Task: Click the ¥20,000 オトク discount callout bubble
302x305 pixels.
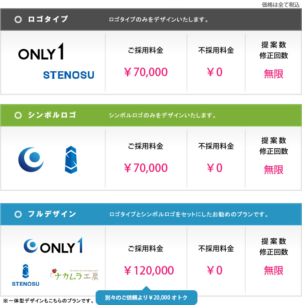Action: pyautogui.click(x=146, y=297)
